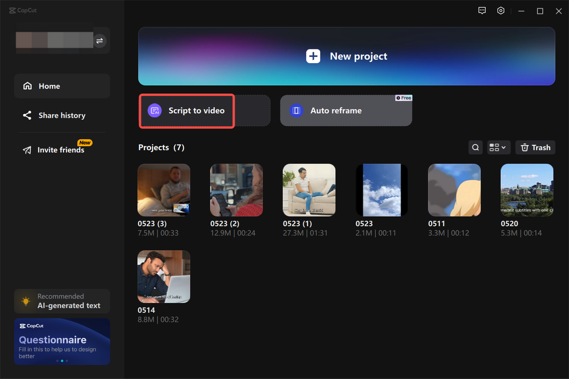
Task: Click the Invite friends megaphone icon
Action: [x=27, y=150]
